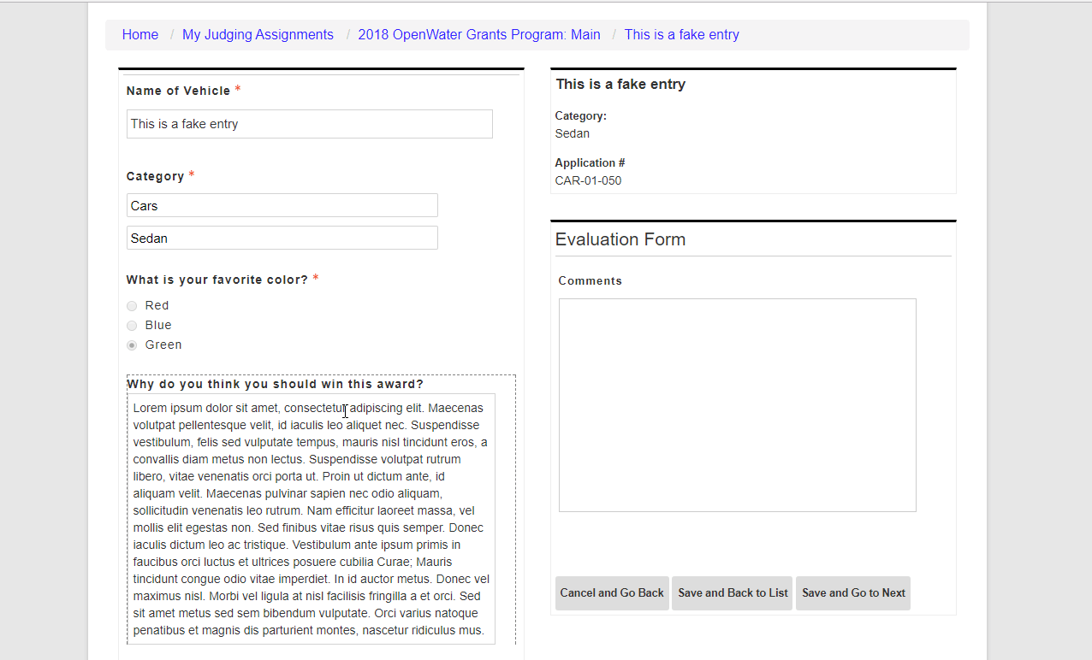
Task: Choose the Blue favorite color option
Action: (132, 326)
